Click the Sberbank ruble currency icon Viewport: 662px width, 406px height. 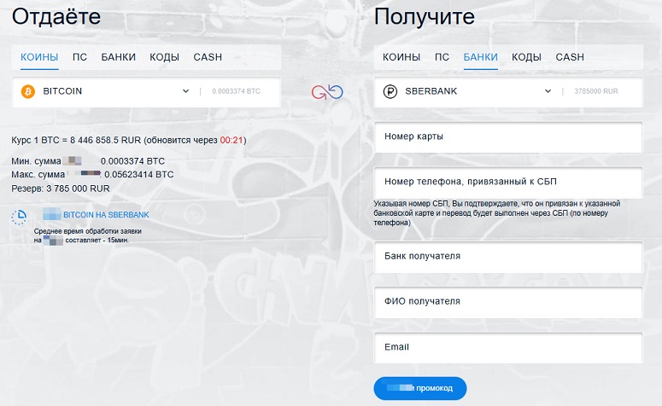[390, 91]
